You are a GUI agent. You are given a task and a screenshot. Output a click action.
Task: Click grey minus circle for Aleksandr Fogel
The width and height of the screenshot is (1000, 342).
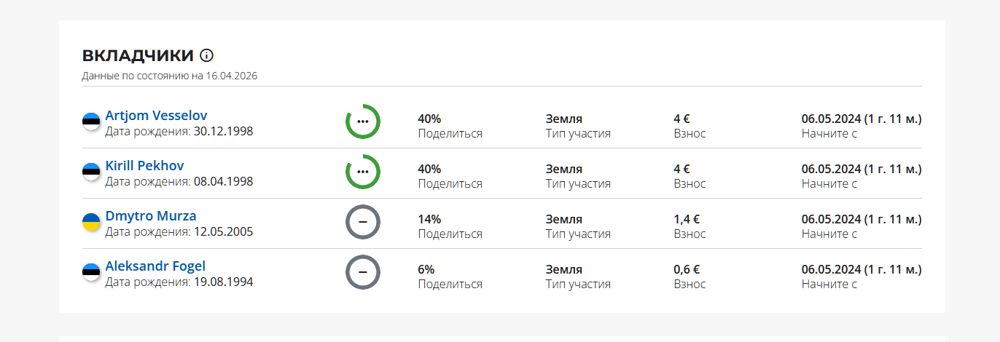[363, 272]
